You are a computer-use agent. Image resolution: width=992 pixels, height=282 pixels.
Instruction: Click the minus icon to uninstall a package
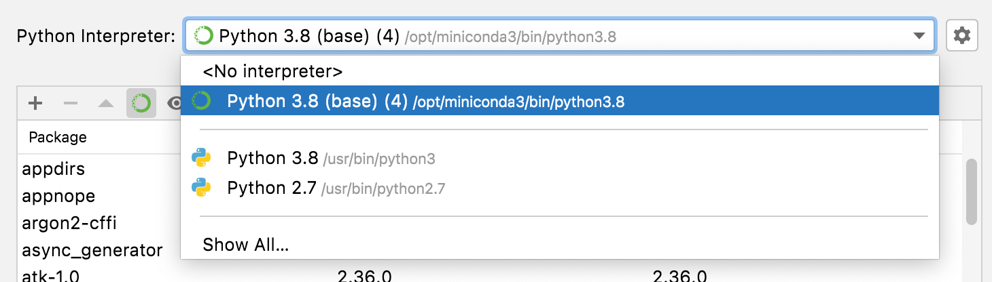[71, 103]
